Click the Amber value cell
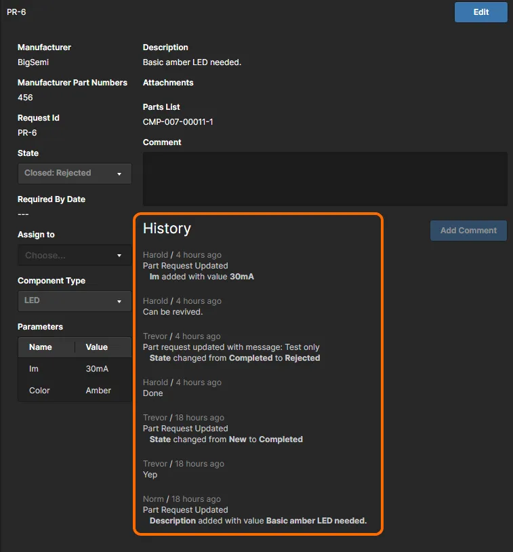Viewport: 513px width, 552px height. pos(98,391)
